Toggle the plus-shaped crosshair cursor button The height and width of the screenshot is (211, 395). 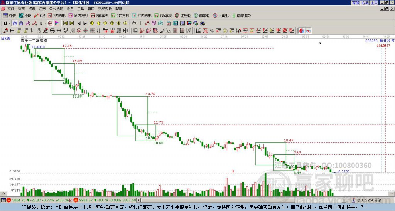(140, 23)
